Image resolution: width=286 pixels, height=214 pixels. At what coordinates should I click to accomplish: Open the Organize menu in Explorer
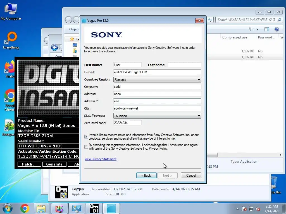74,29
